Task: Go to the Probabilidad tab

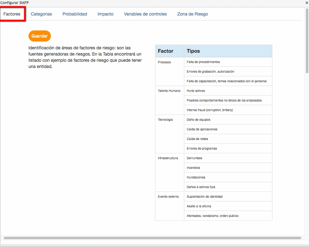Action: tap(75, 14)
